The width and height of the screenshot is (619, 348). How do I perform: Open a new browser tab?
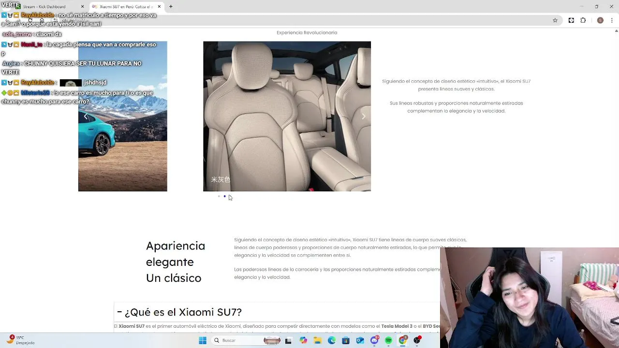[171, 7]
